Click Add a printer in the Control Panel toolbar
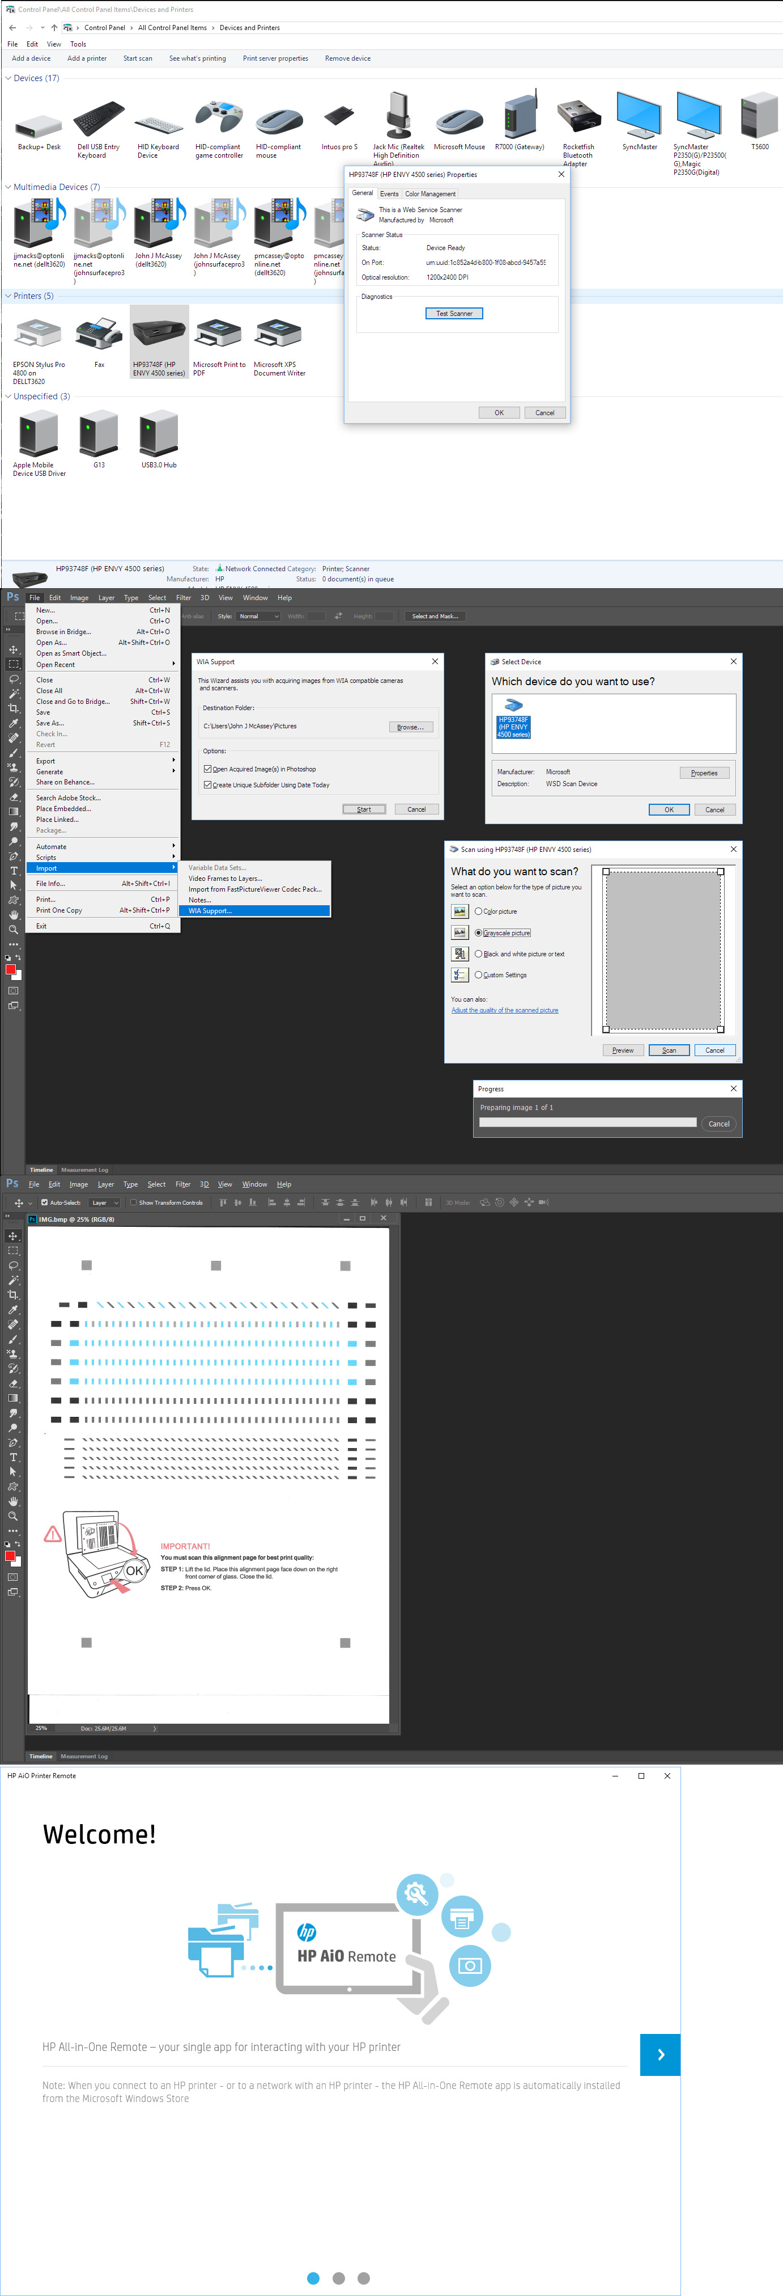This screenshot has width=783, height=2296. tap(87, 59)
